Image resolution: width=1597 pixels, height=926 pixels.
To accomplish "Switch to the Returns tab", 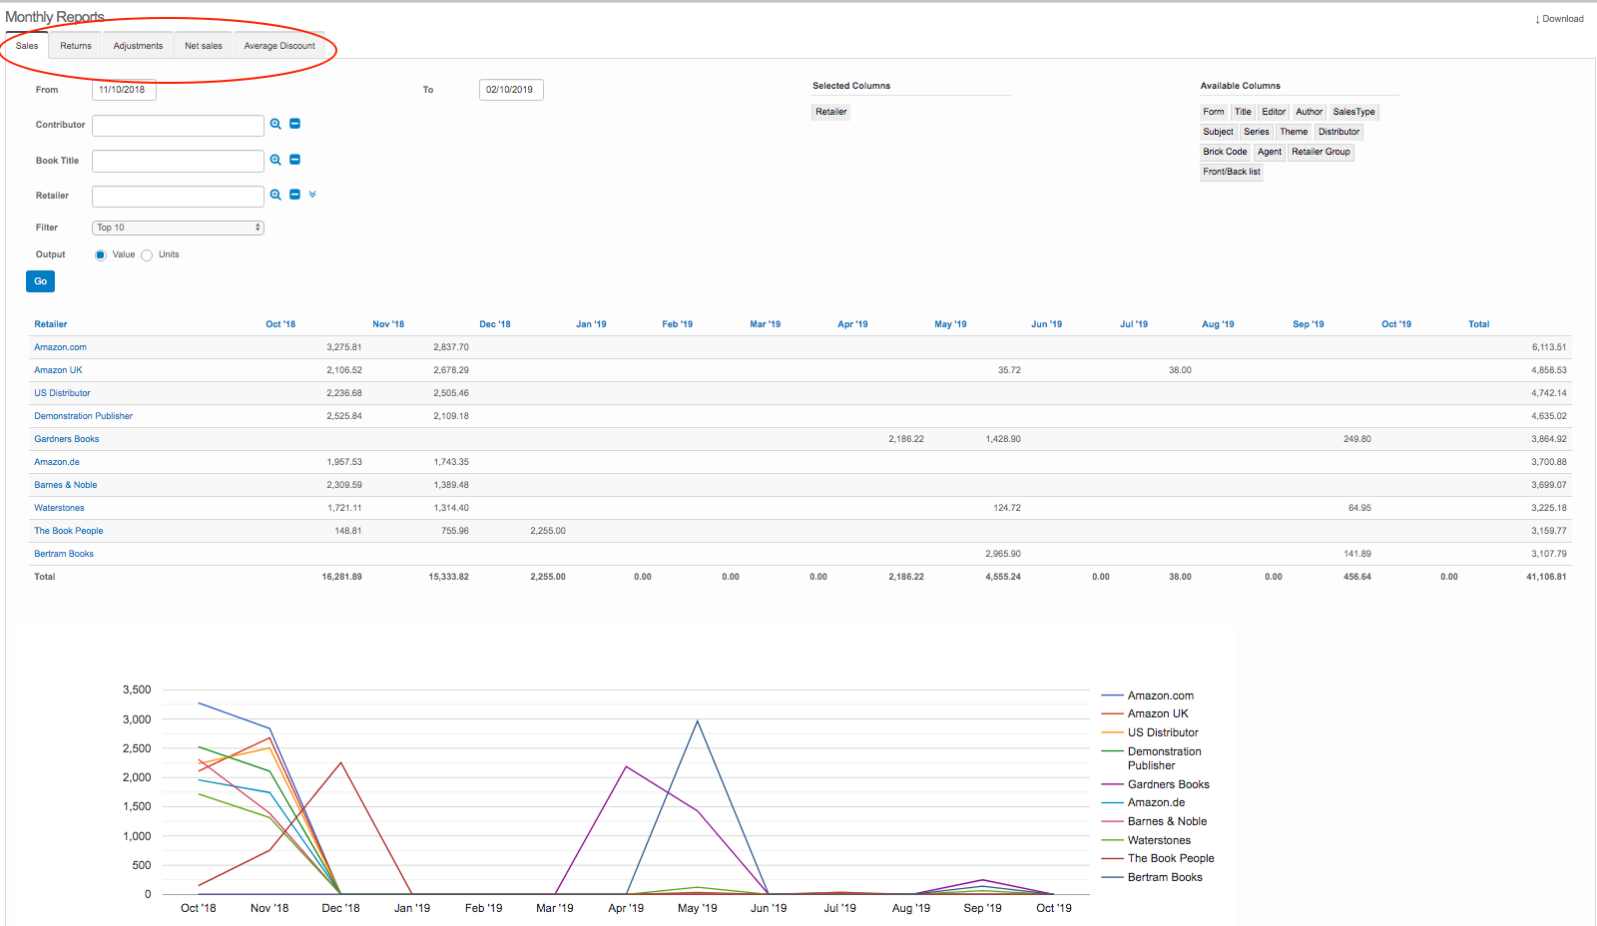I will [x=76, y=46].
